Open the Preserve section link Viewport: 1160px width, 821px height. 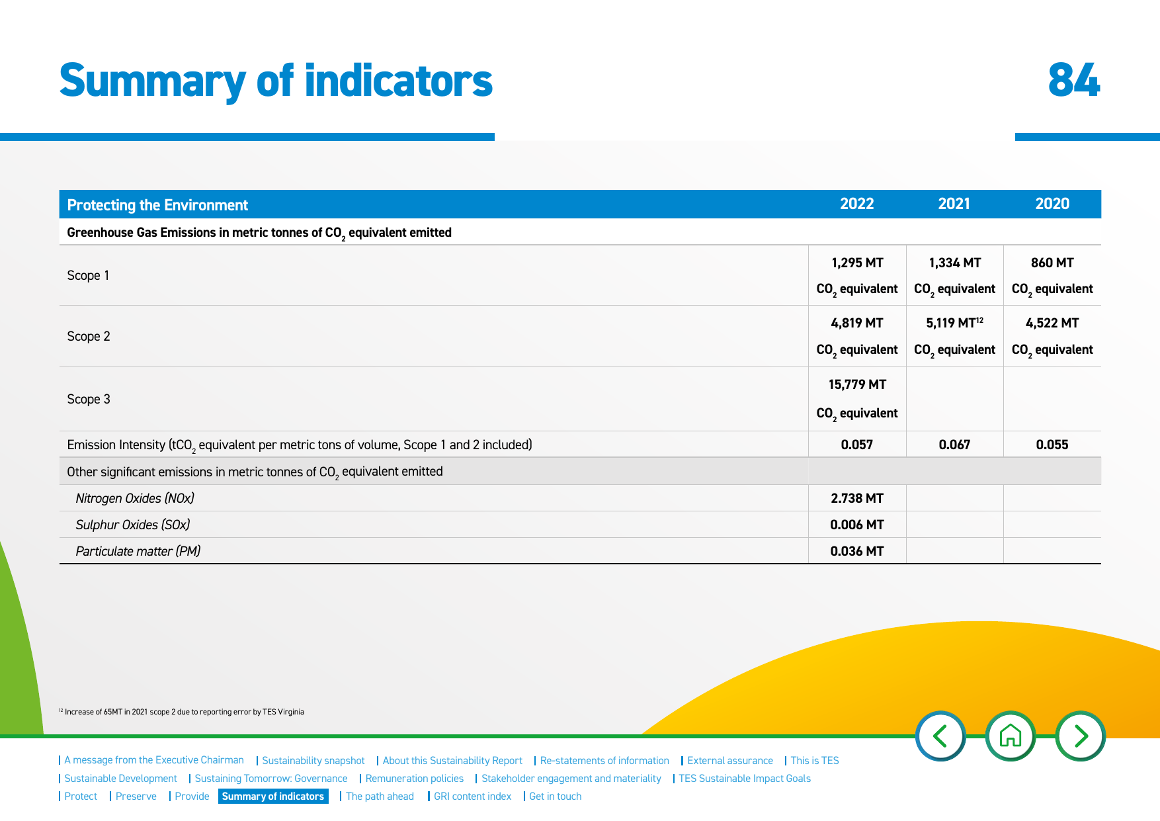click(x=136, y=796)
